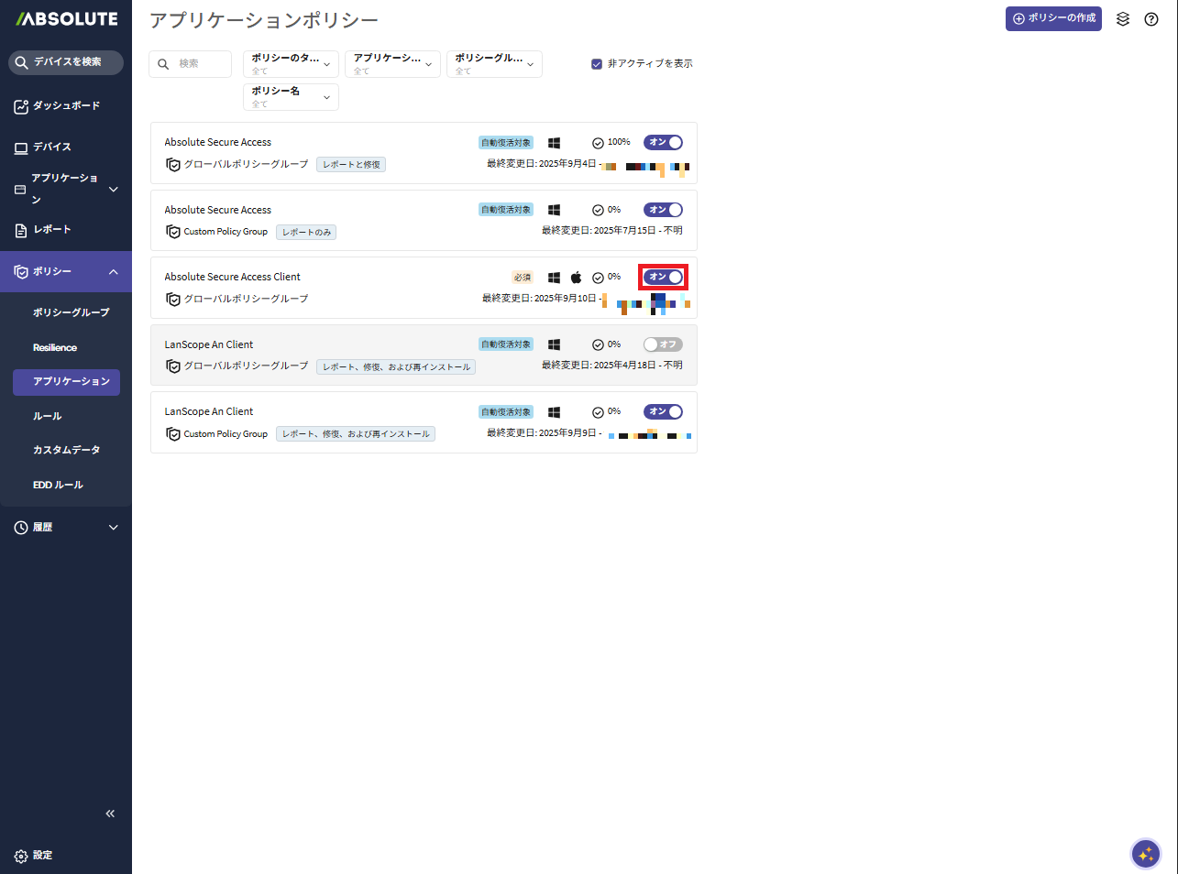1178x874 pixels.
Task: Turn off the Absolute Secure Access Client toggle
Action: tap(663, 277)
